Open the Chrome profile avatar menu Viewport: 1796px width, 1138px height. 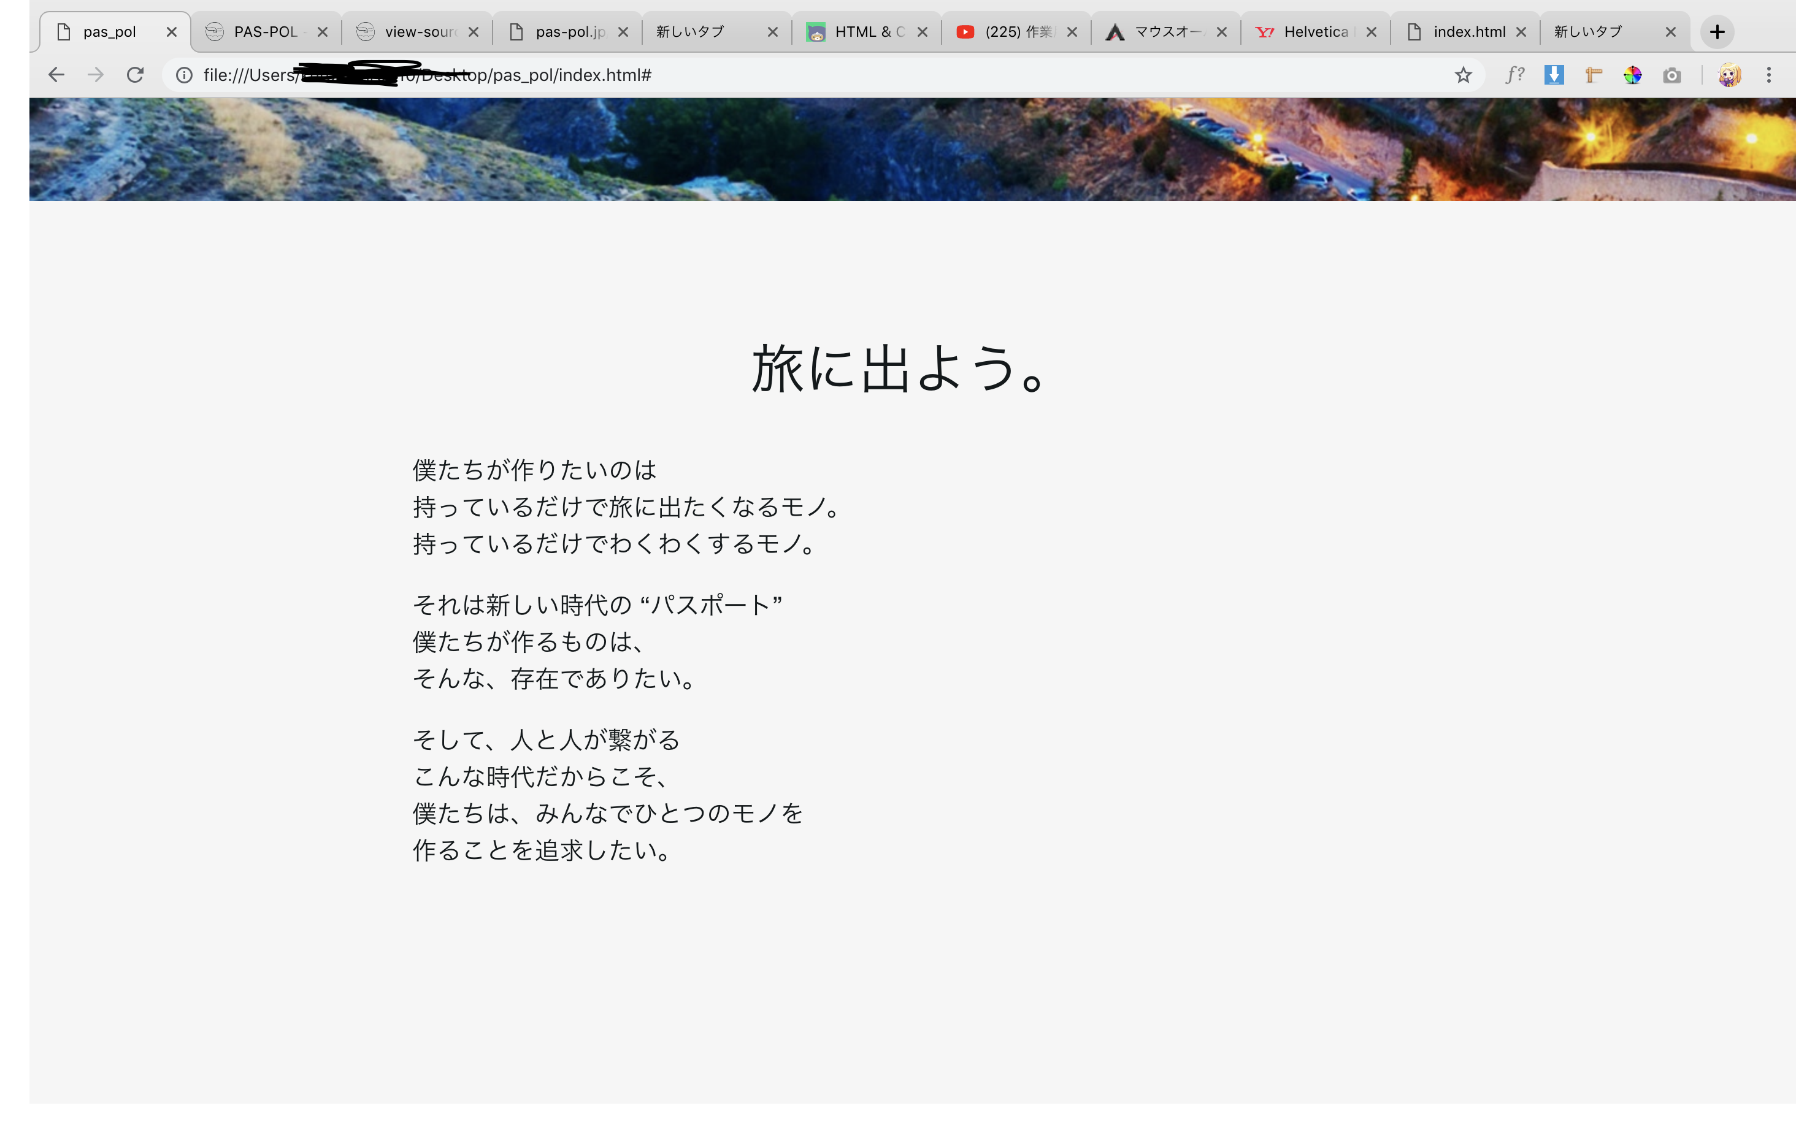[1730, 75]
